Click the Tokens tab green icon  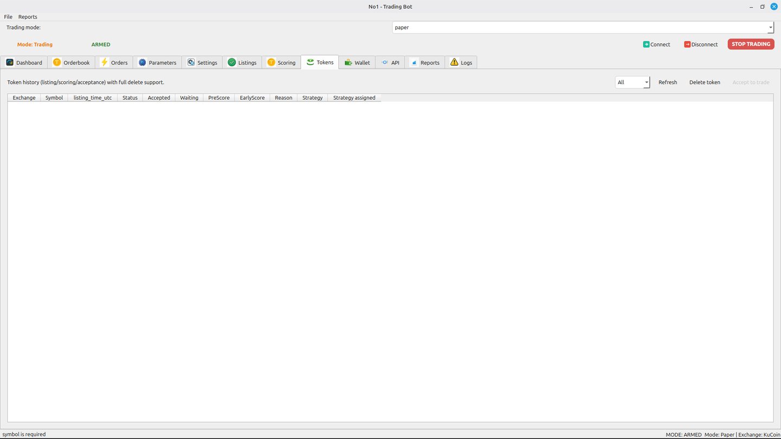tap(310, 62)
